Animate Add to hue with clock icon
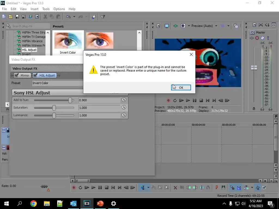This screenshot has height=209, width=279. (x=124, y=100)
